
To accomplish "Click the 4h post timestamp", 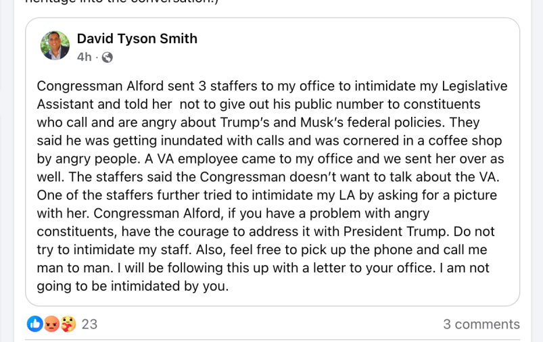I will point(84,57).
